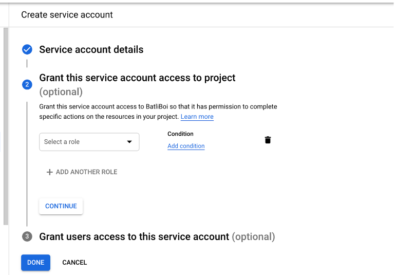Open the Select a role combo box
The height and width of the screenshot is (275, 396).
pos(89,142)
